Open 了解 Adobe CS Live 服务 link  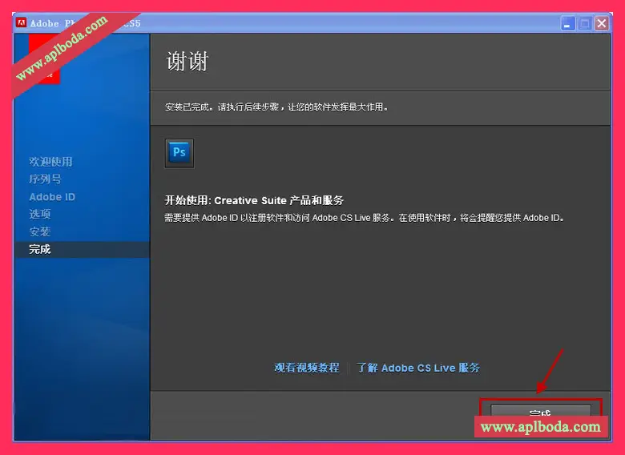click(x=418, y=368)
